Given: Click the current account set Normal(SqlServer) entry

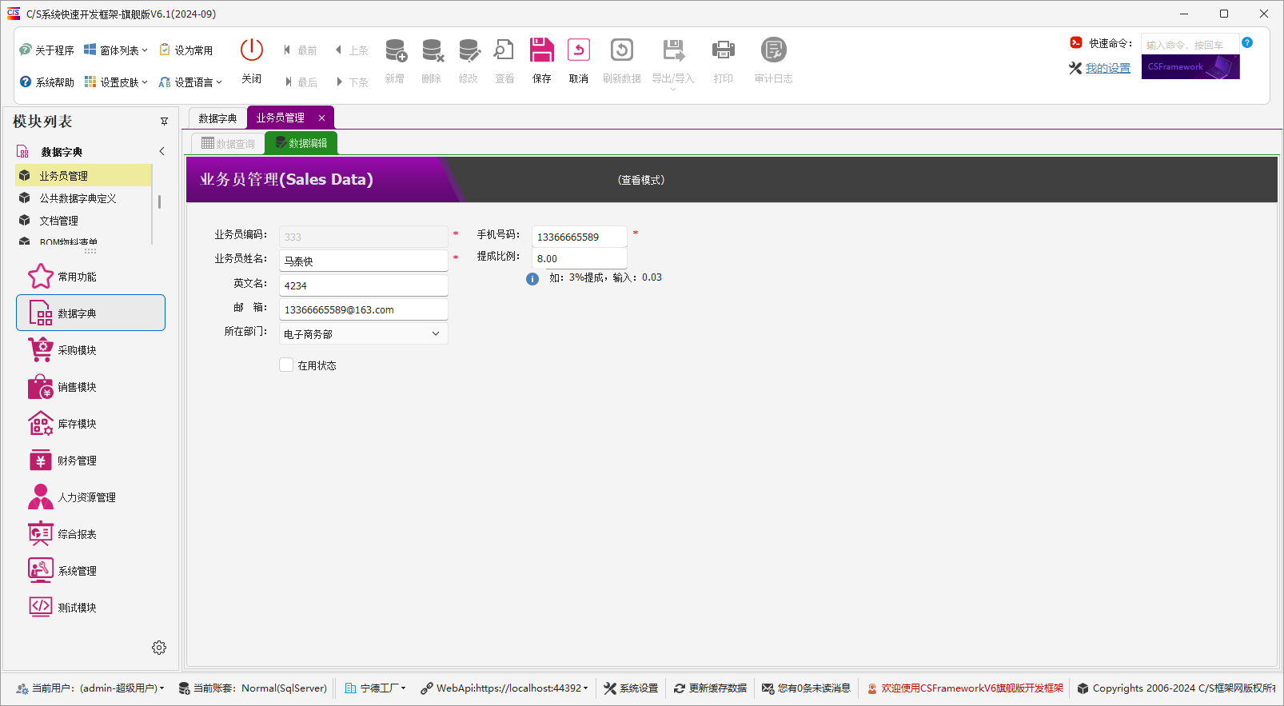Looking at the screenshot, I should (x=253, y=688).
